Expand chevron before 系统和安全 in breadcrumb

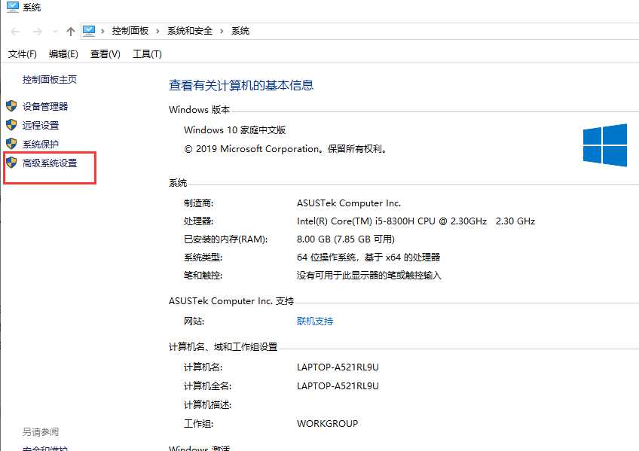click(157, 31)
